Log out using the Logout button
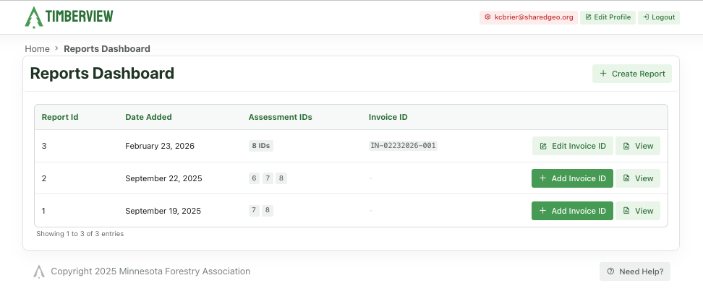The height and width of the screenshot is (296, 703). pyautogui.click(x=659, y=17)
